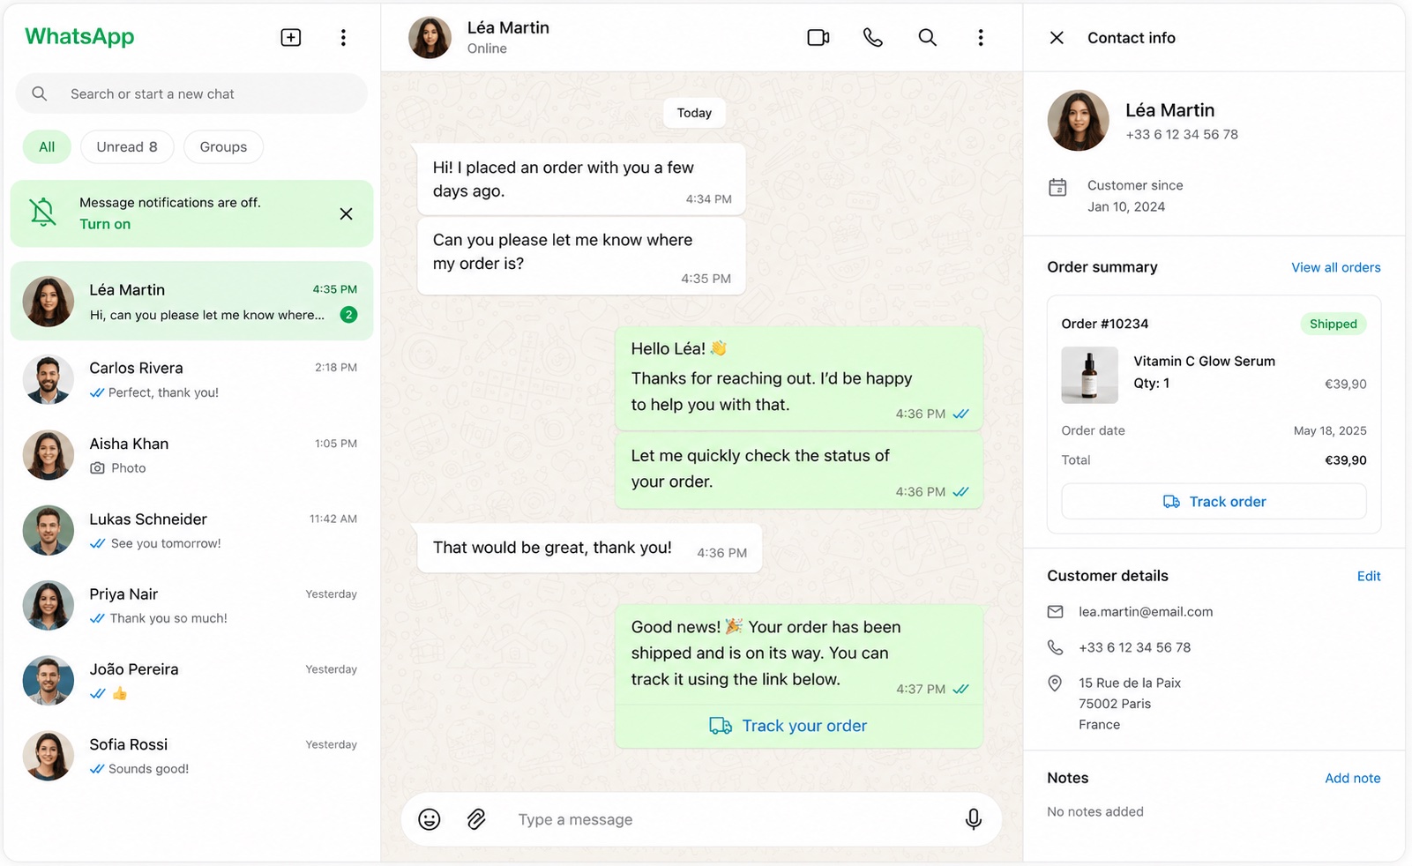Open the Sofia Rossi chat
This screenshot has height=866, width=1412.
click(191, 756)
